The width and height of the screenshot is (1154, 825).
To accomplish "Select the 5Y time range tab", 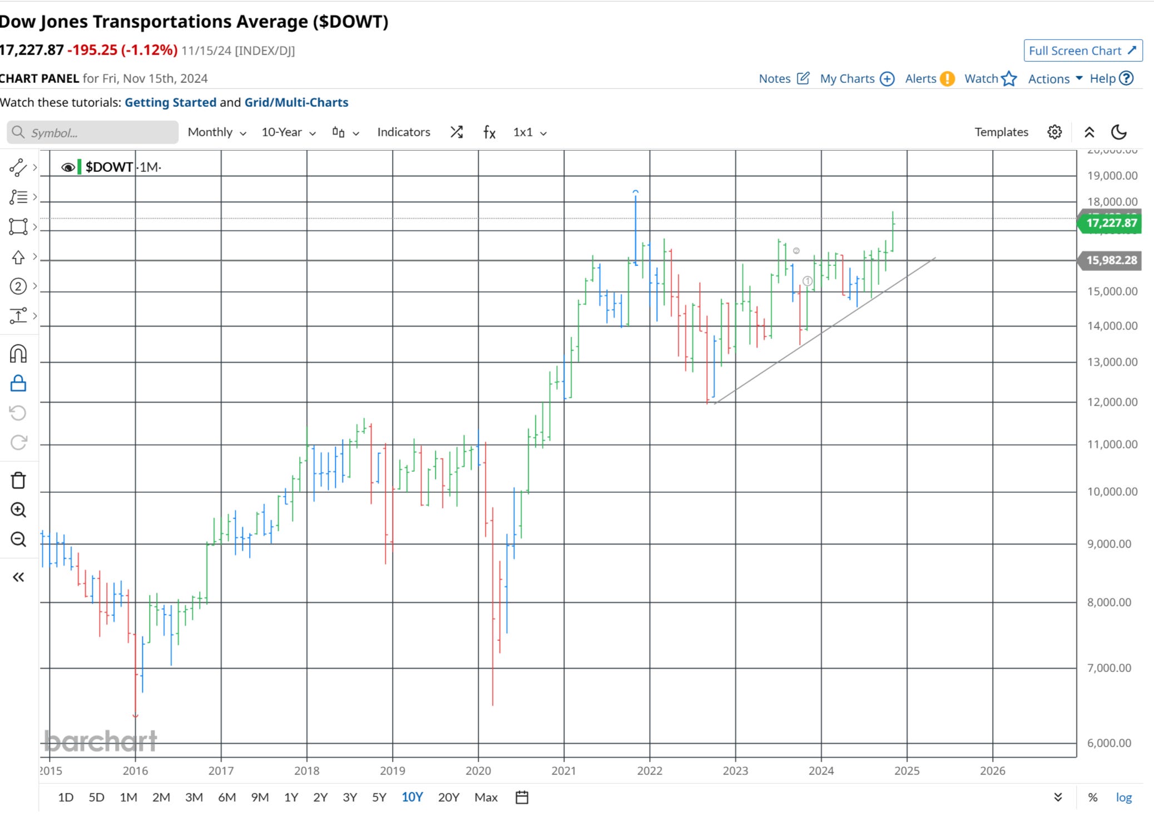I will click(x=379, y=797).
